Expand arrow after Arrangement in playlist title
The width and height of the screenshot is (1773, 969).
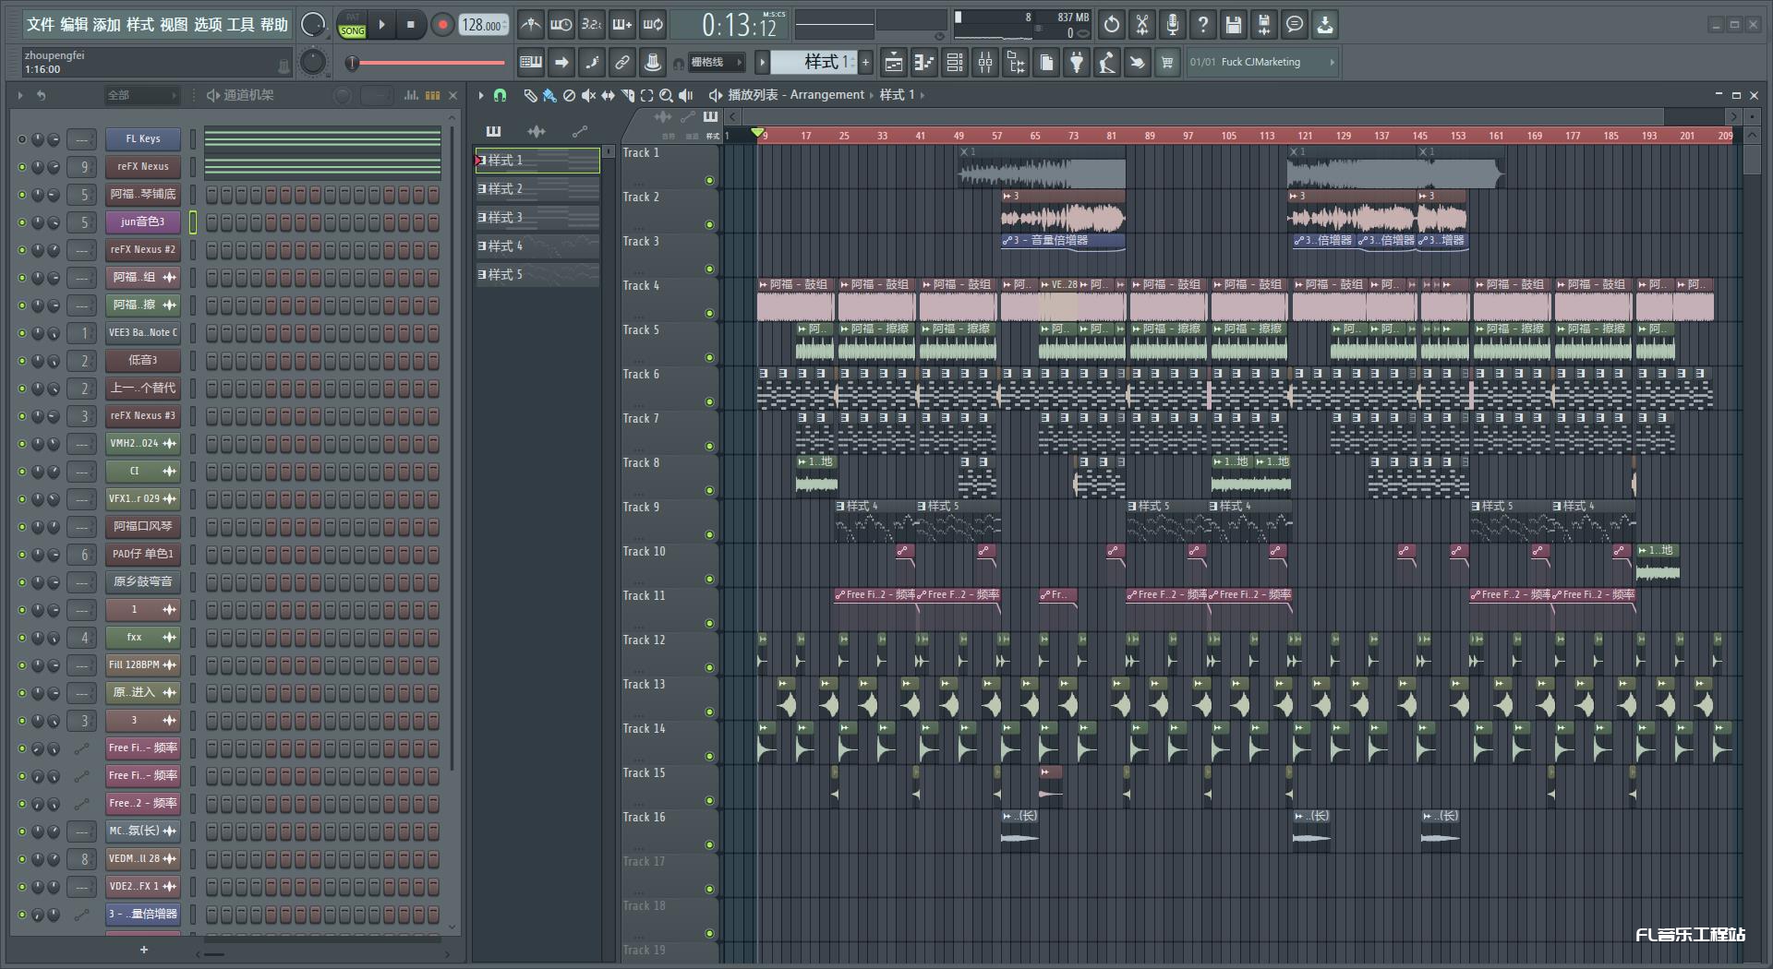point(871,95)
